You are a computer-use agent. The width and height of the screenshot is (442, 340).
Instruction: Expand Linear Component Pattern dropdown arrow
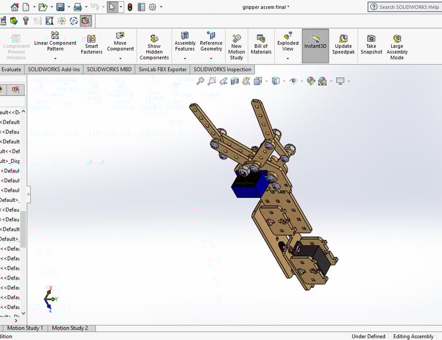[55, 58]
